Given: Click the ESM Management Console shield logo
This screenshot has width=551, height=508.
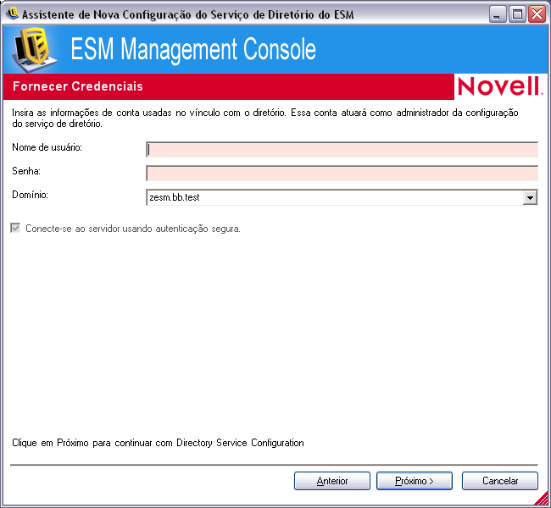Looking at the screenshot, I should pyautogui.click(x=35, y=49).
